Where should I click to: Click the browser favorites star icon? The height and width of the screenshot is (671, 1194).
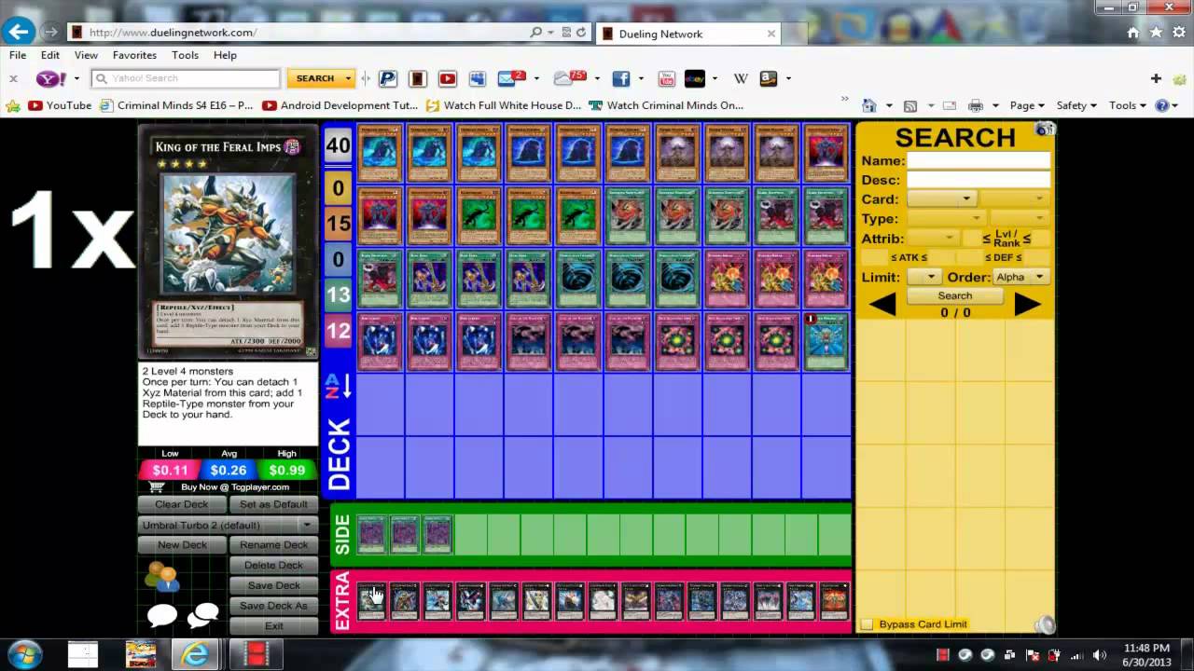tap(1156, 33)
